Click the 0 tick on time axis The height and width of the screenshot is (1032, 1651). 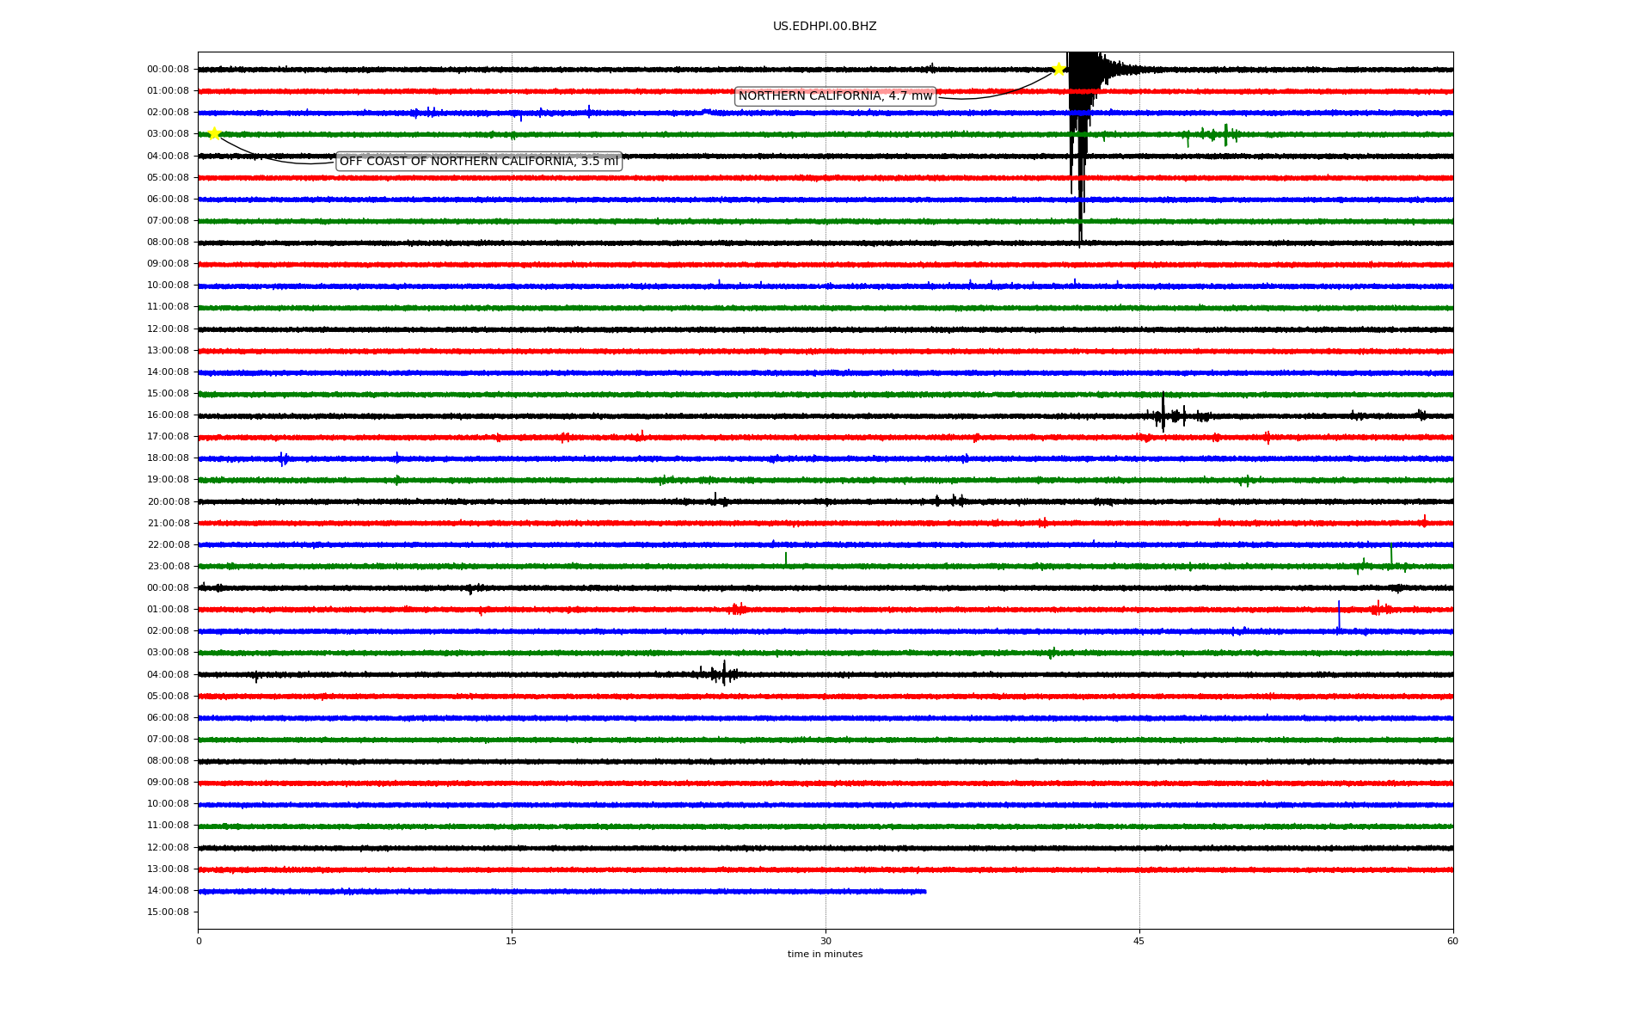click(x=199, y=941)
